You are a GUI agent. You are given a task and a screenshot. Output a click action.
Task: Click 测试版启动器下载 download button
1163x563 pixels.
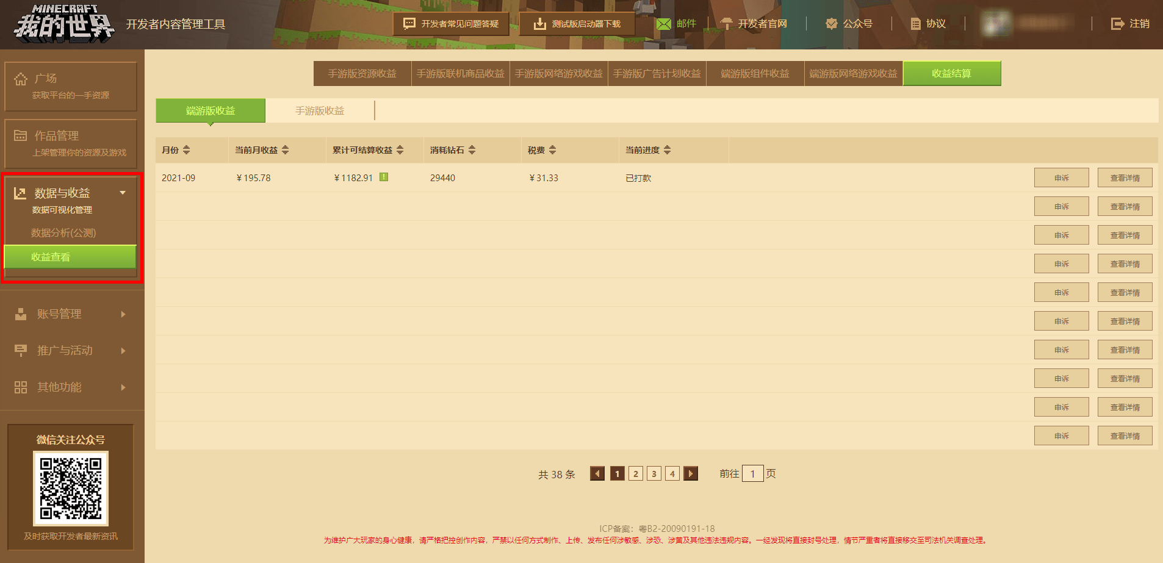pyautogui.click(x=577, y=24)
